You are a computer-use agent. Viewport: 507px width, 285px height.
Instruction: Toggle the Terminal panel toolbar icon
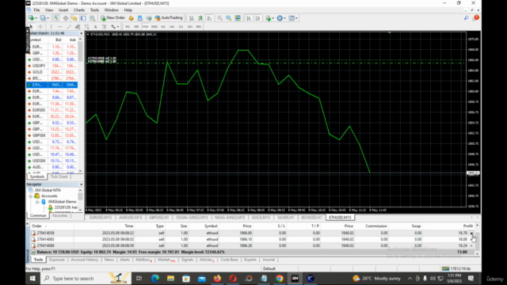point(83,17)
